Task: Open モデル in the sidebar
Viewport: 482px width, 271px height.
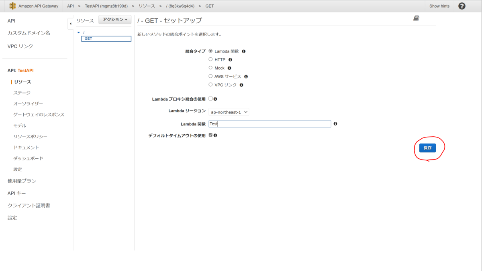Action: (20, 125)
